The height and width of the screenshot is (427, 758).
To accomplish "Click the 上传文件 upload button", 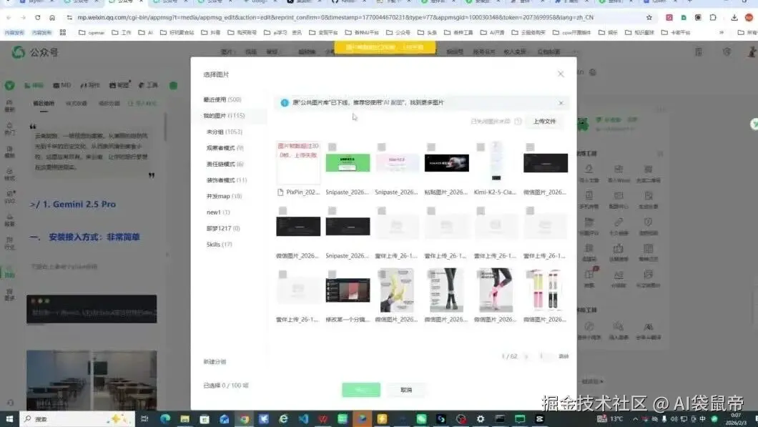I will (x=544, y=122).
